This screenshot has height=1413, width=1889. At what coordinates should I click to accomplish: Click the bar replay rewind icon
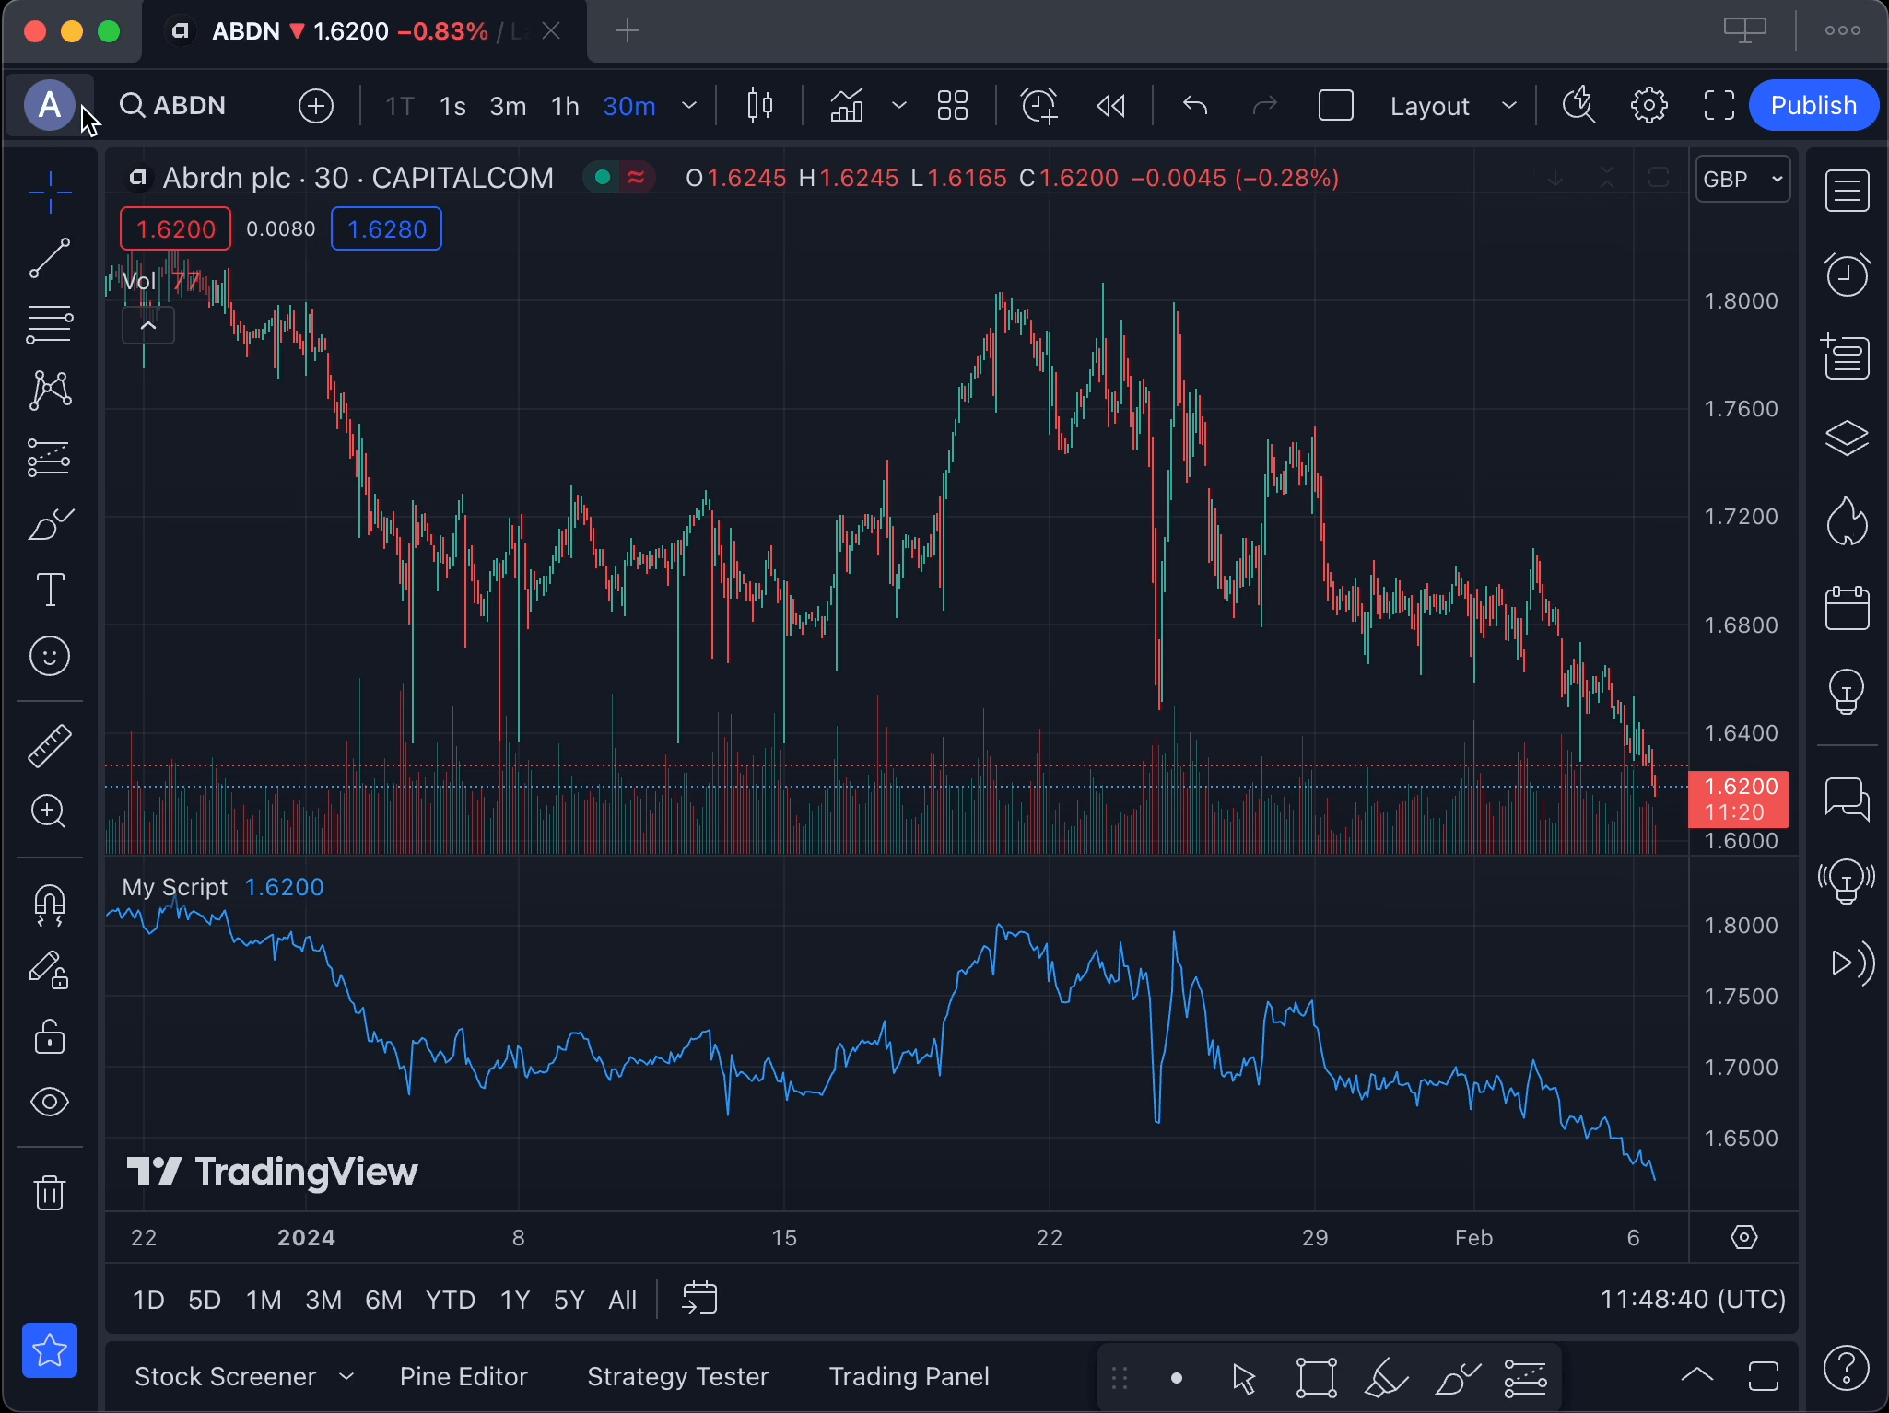pos(1110,106)
